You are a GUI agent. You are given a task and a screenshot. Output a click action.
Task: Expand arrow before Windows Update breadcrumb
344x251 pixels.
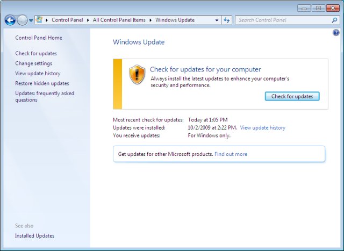[150, 20]
